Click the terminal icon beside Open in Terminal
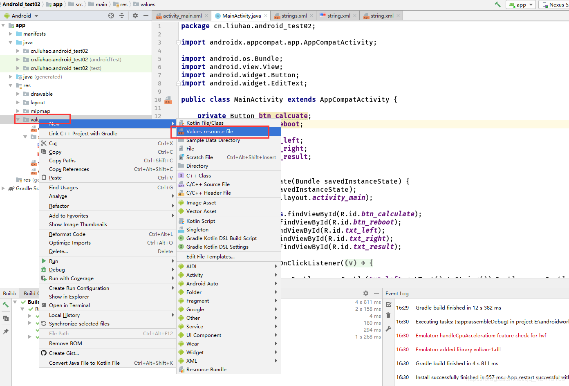The image size is (569, 386). [x=44, y=305]
